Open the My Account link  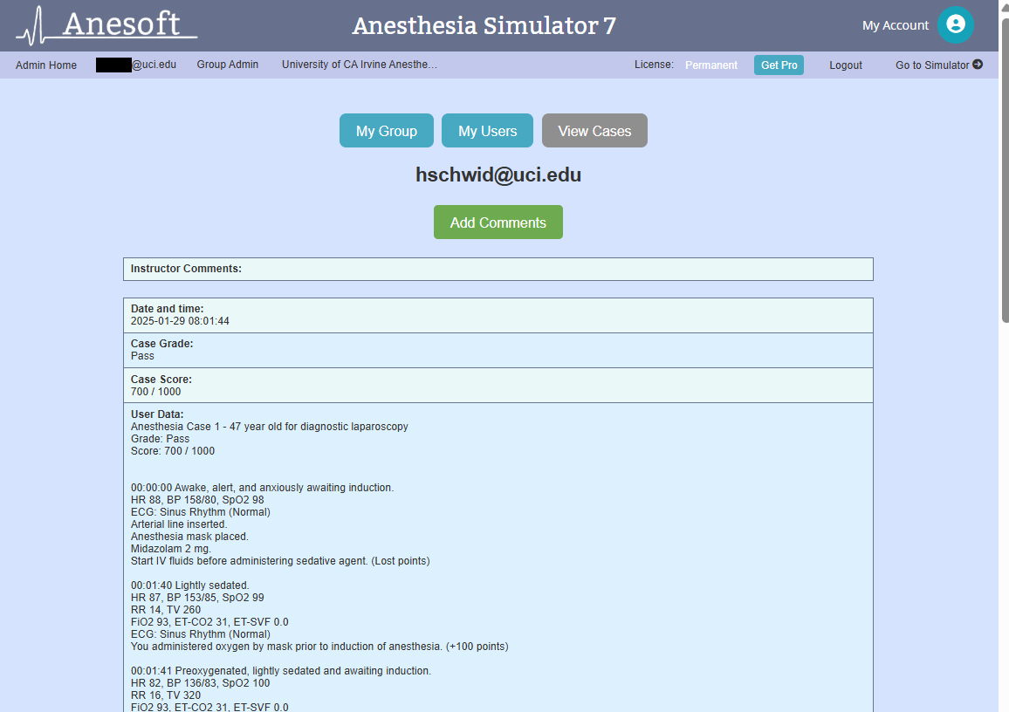coord(896,25)
